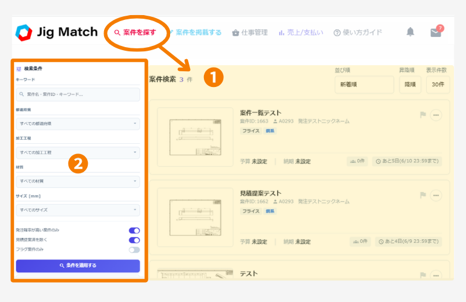Screen dimensions: 466x302
Task: Click 案件ID:1662 text
Action: 254,201
